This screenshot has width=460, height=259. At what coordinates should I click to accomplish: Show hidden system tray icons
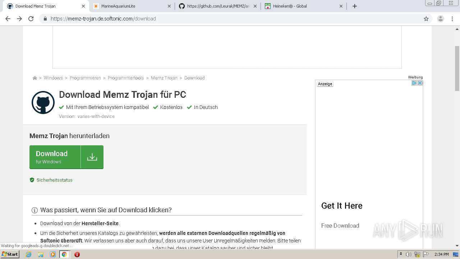401,254
